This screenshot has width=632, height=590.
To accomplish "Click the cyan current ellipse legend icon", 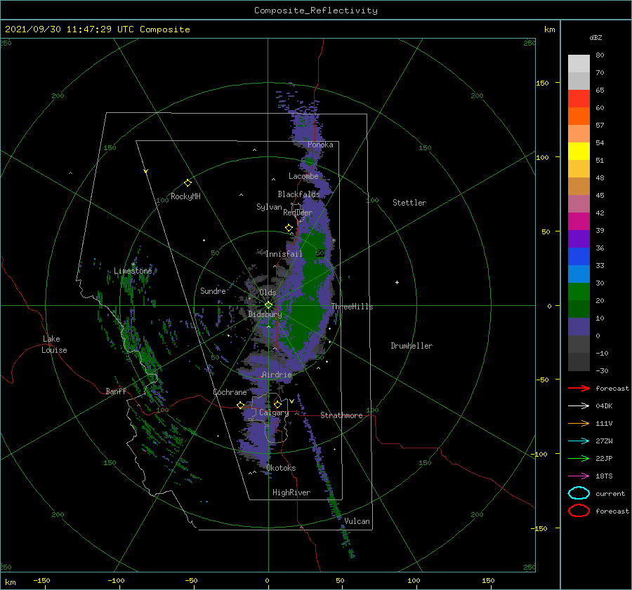I will pyautogui.click(x=579, y=493).
